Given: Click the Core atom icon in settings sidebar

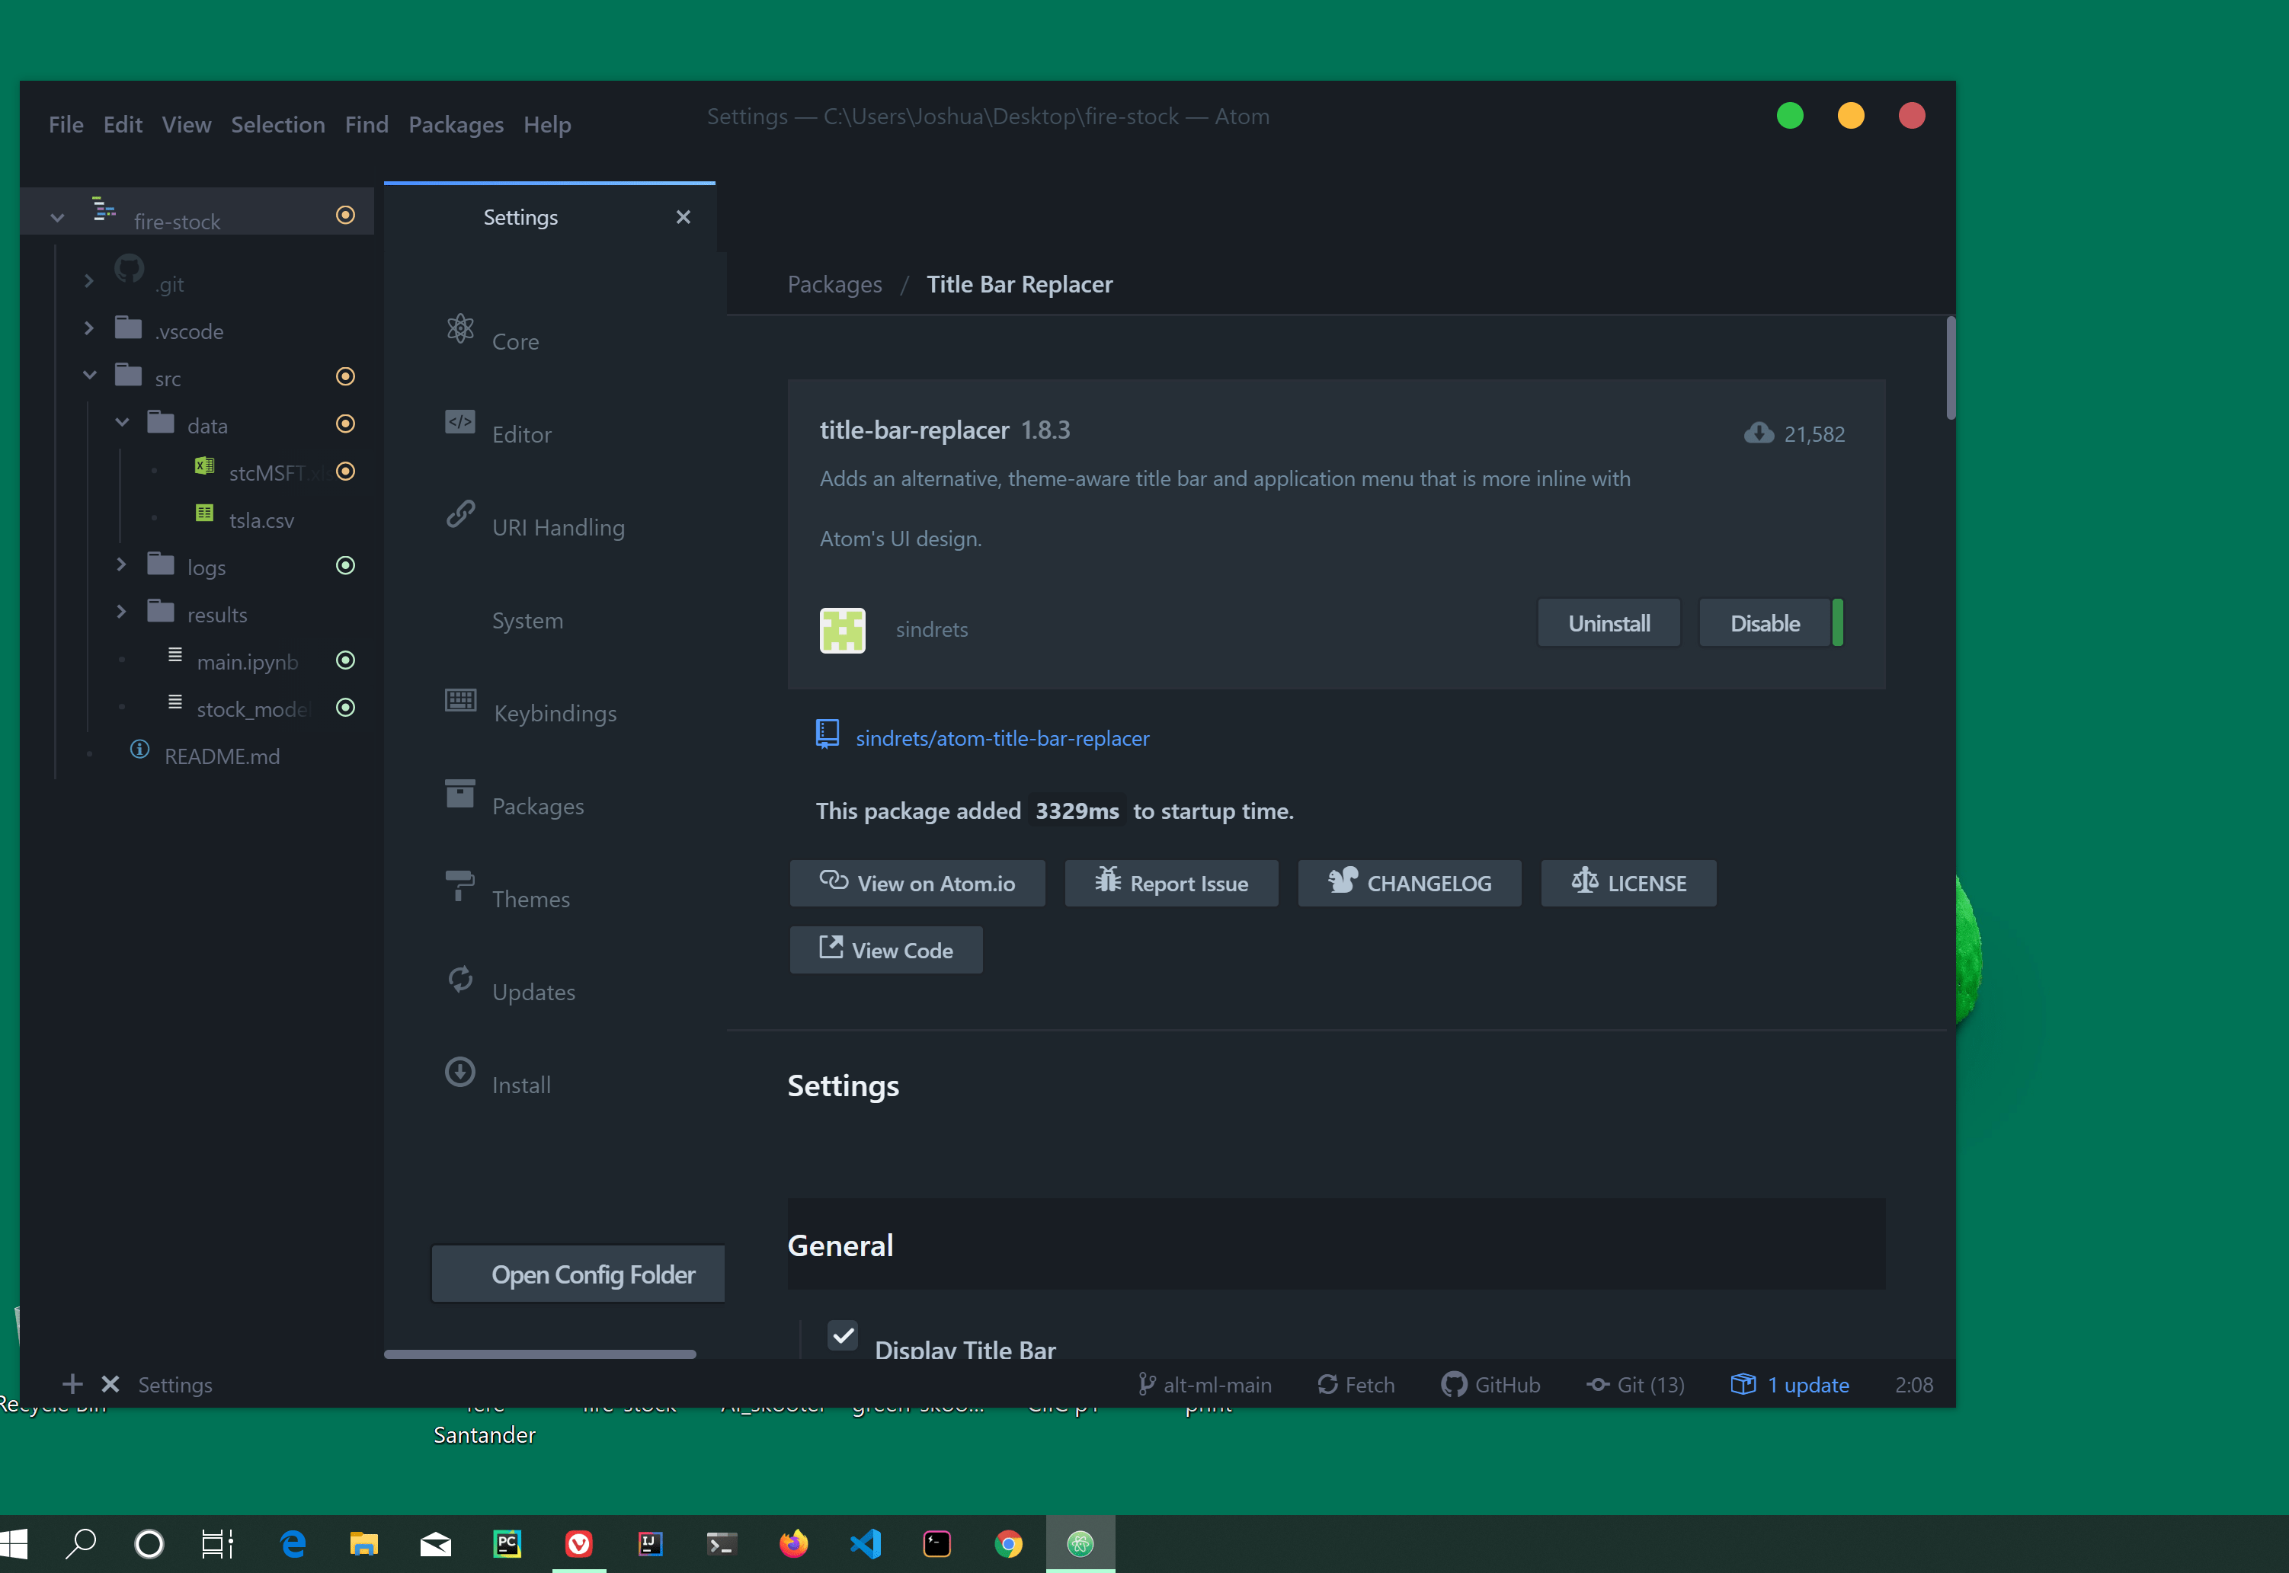Looking at the screenshot, I should (x=460, y=329).
